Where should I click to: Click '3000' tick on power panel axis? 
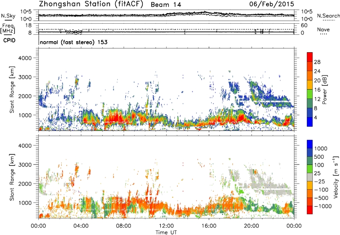point(25,77)
